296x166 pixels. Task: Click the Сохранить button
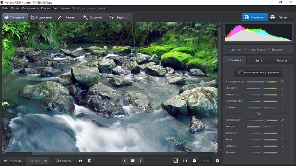pos(255,17)
